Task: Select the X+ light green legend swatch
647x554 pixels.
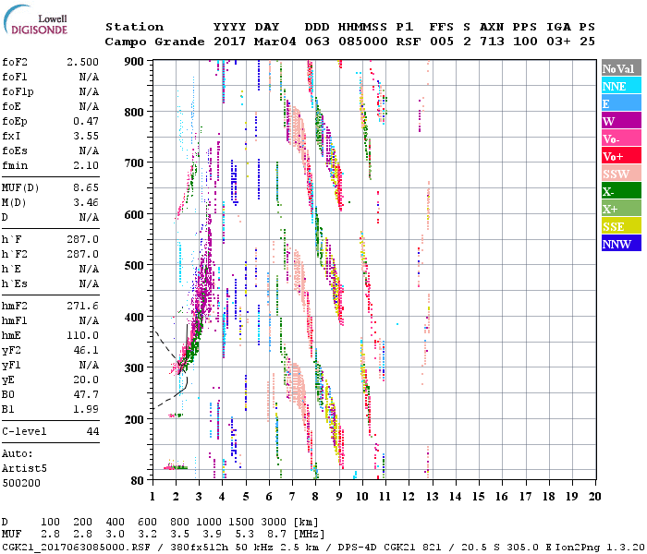Action: coord(621,209)
